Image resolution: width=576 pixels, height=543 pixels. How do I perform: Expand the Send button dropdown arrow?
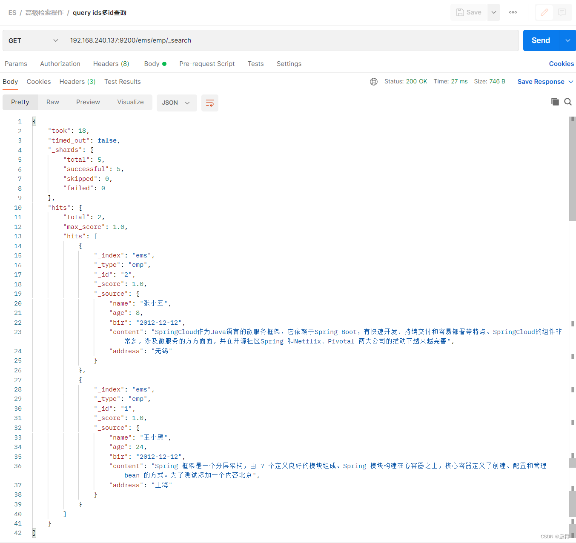pyautogui.click(x=567, y=40)
